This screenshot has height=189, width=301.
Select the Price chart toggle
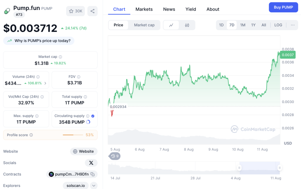[118, 25]
